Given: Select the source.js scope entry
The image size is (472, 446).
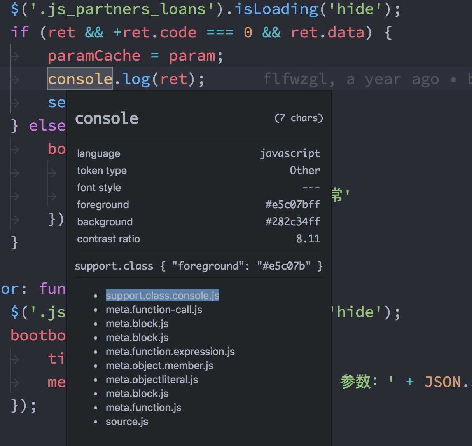Looking at the screenshot, I should tap(127, 421).
